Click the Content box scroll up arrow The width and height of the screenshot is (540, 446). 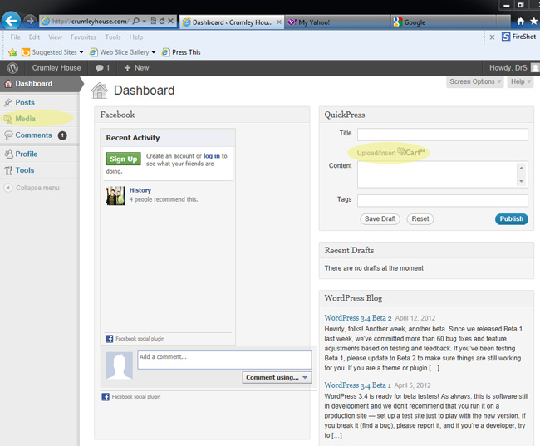click(522, 168)
